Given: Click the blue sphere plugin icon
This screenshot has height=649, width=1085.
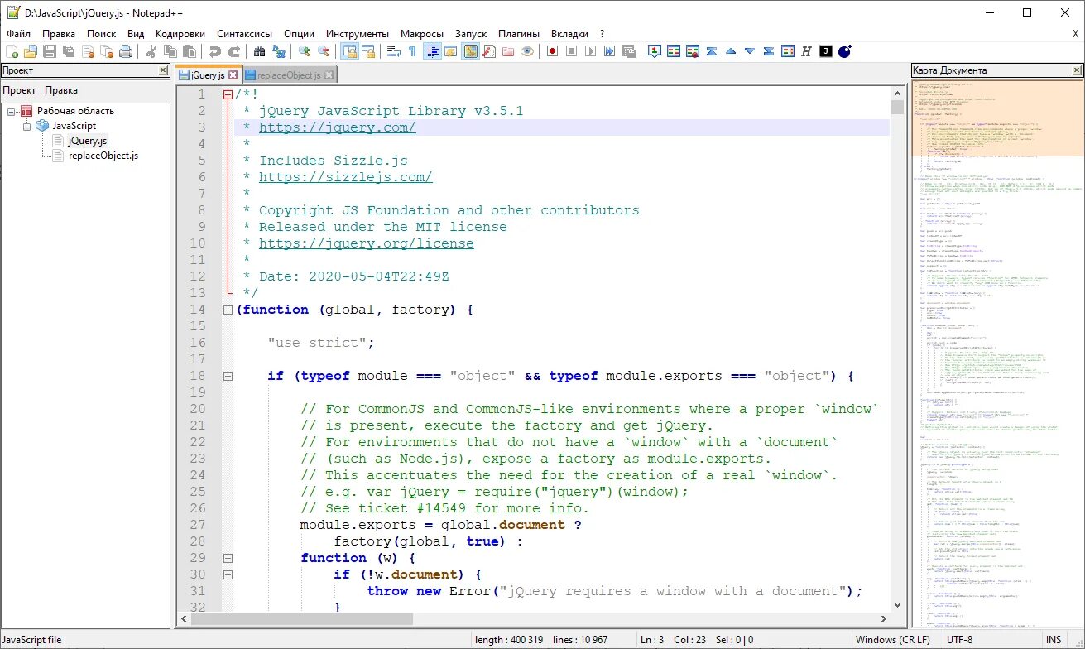Looking at the screenshot, I should tap(844, 51).
